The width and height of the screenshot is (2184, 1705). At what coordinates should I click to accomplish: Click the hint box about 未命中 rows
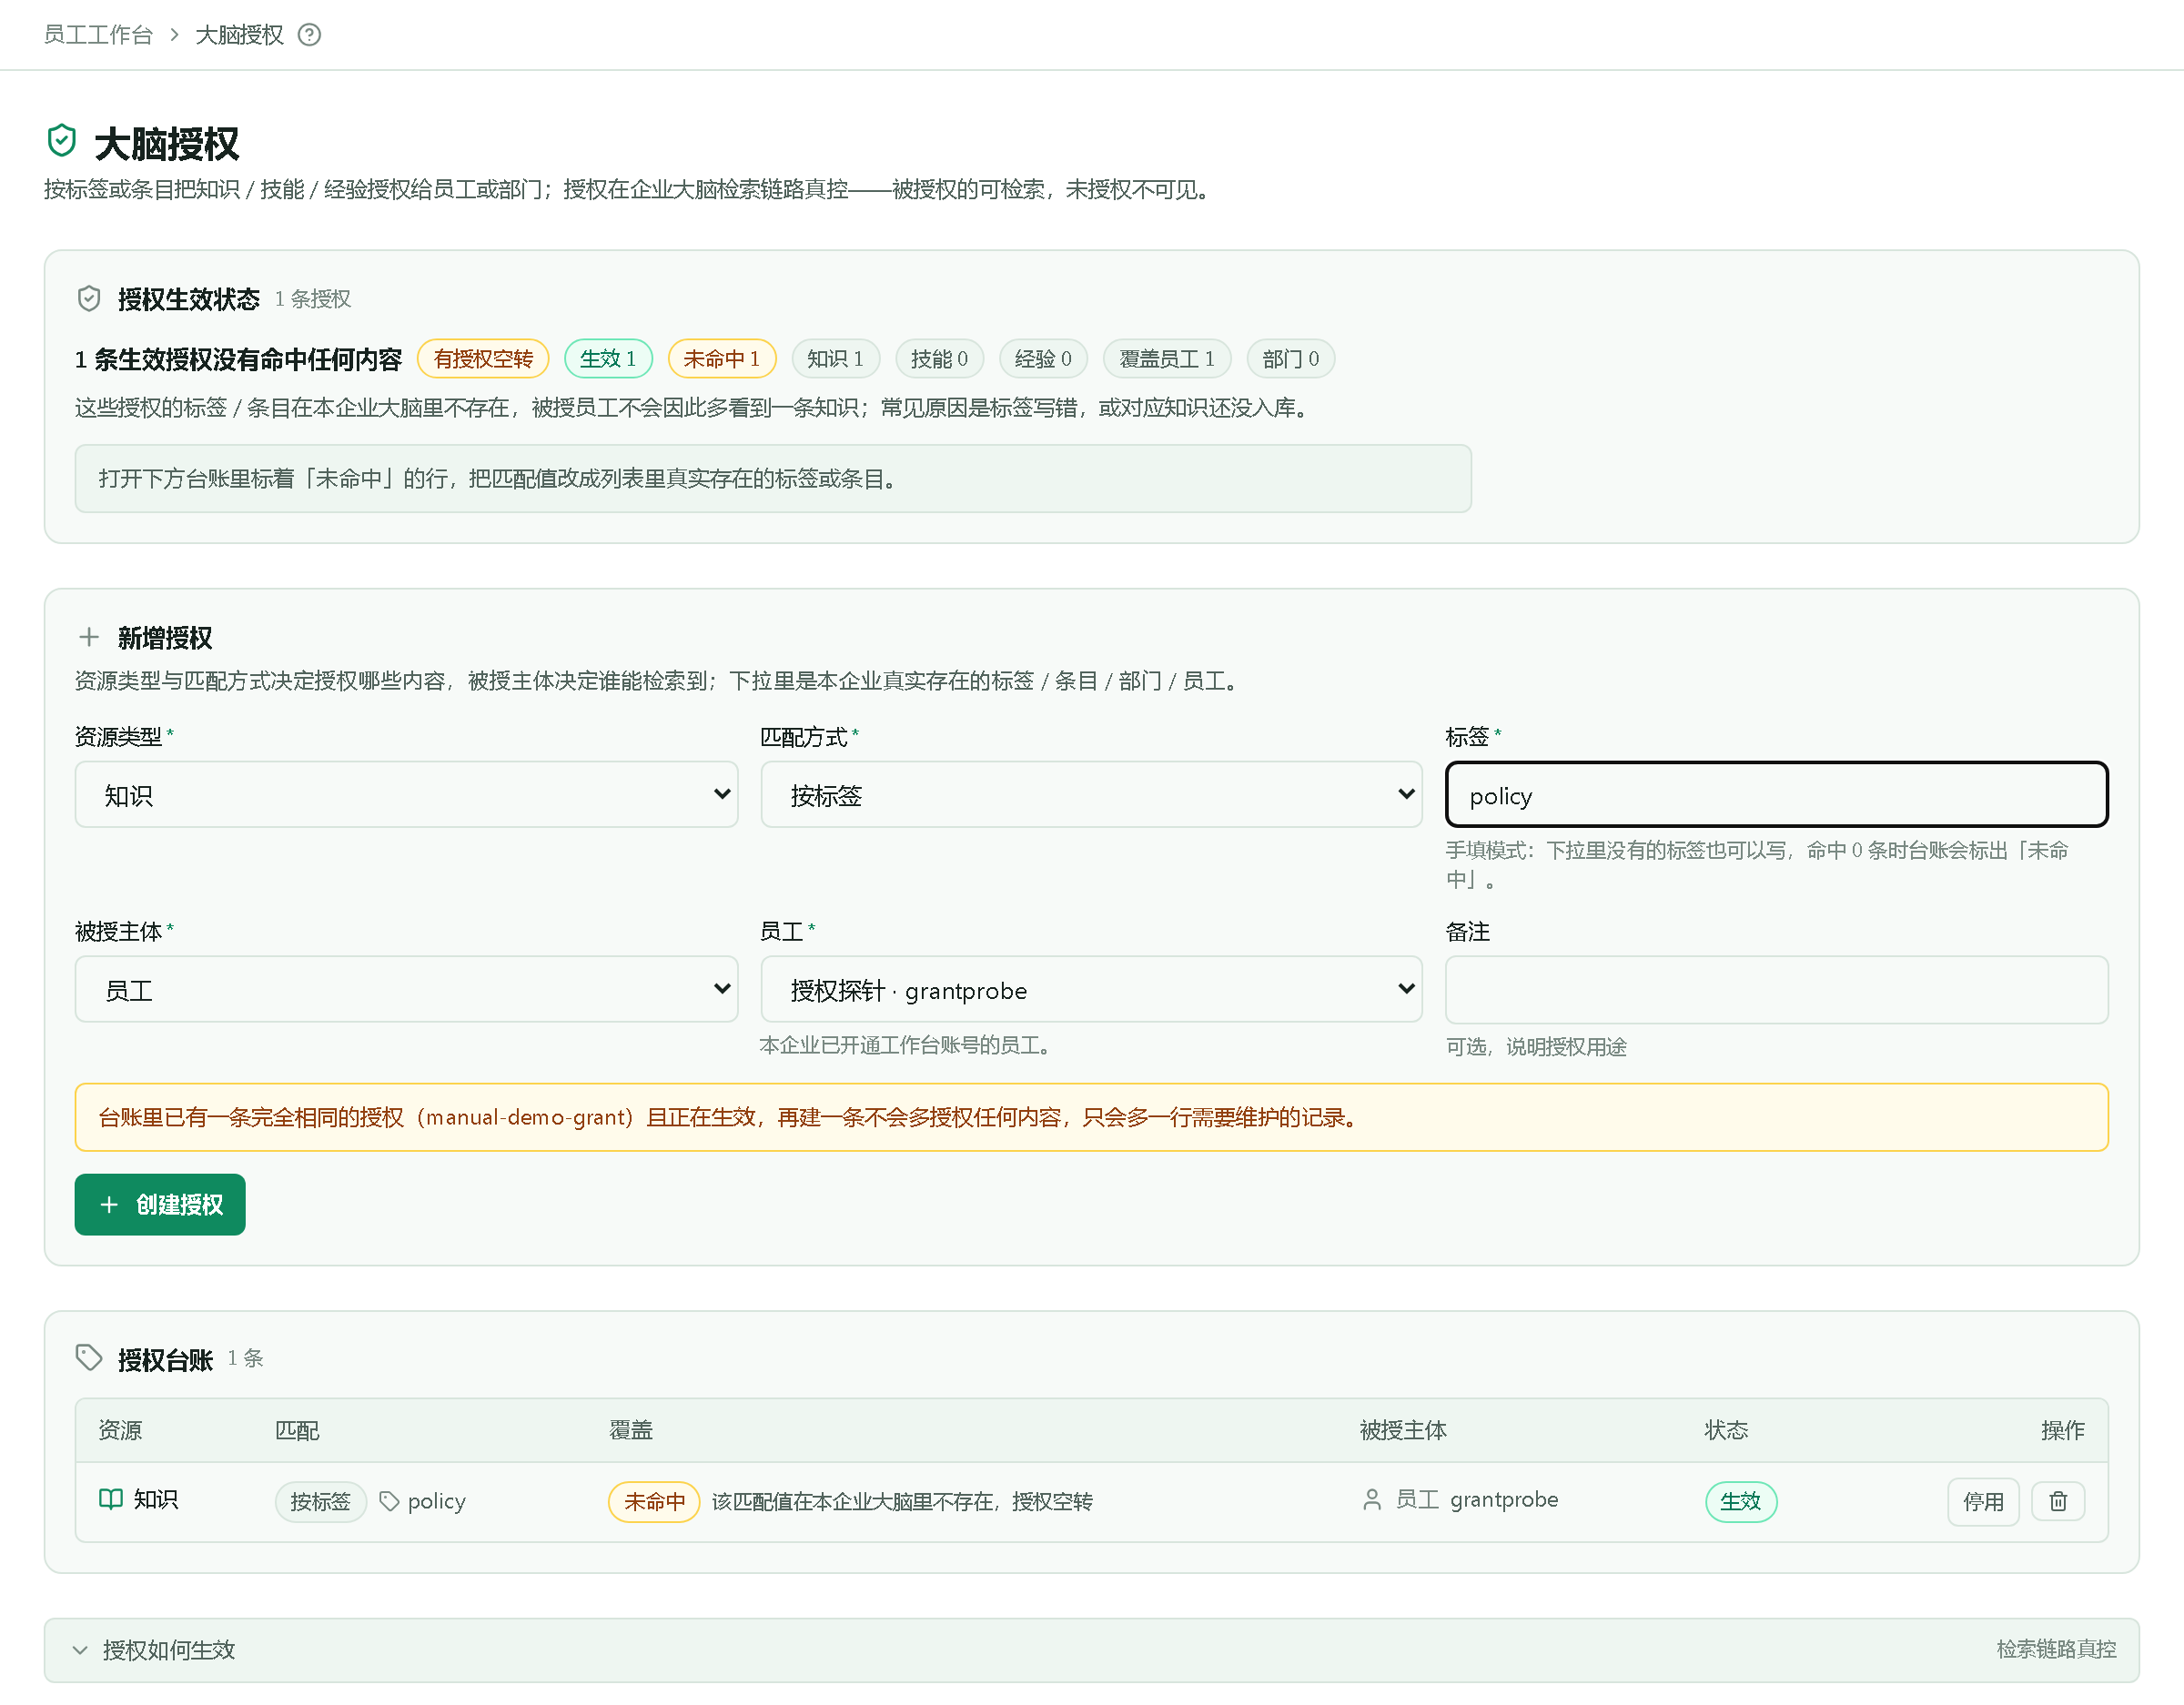click(x=773, y=478)
